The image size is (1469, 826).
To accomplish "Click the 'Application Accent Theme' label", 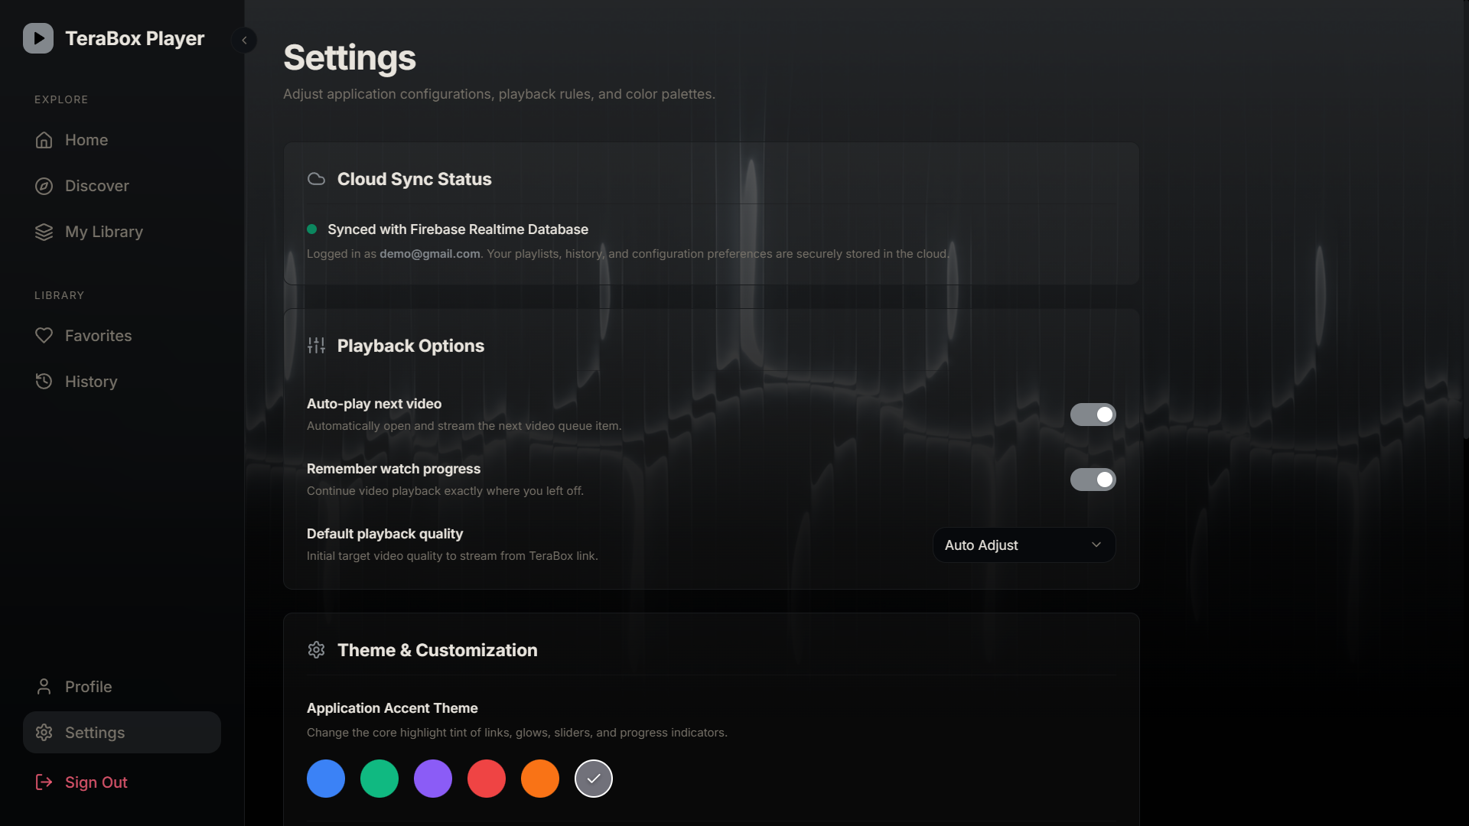I will pos(392,708).
